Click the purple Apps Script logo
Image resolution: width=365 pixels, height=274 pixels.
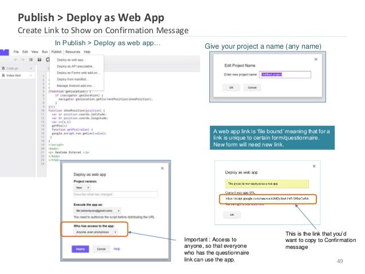coord(5,52)
